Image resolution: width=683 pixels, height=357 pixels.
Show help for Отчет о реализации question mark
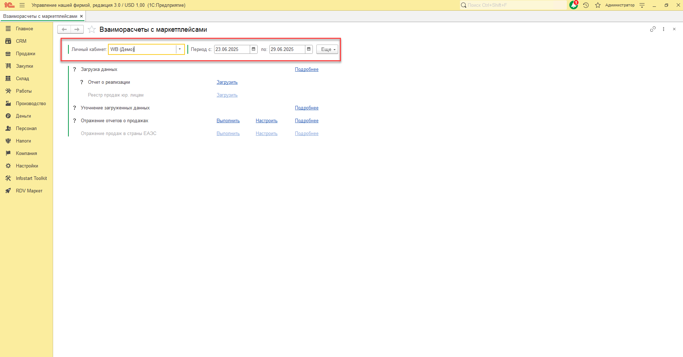point(82,82)
